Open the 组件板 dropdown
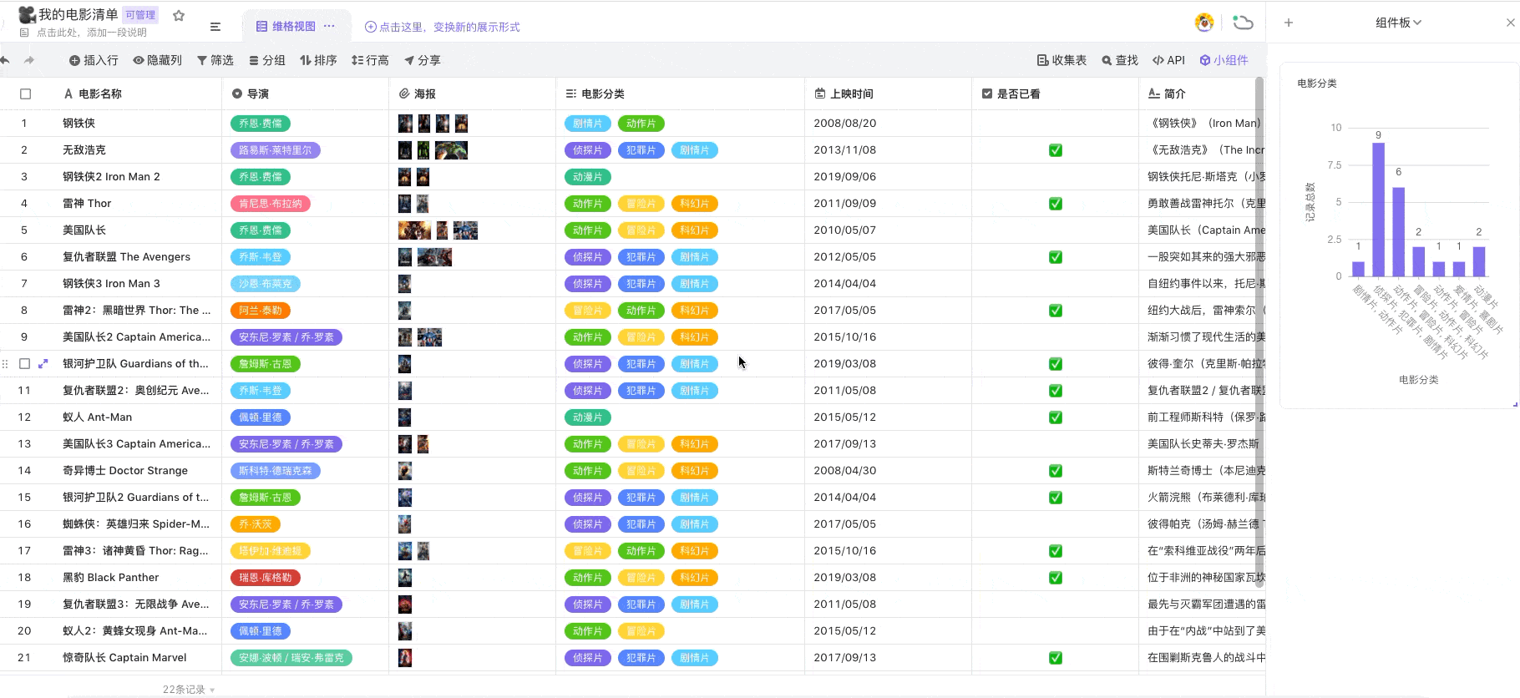Image resolution: width=1520 pixels, height=698 pixels. tap(1398, 23)
